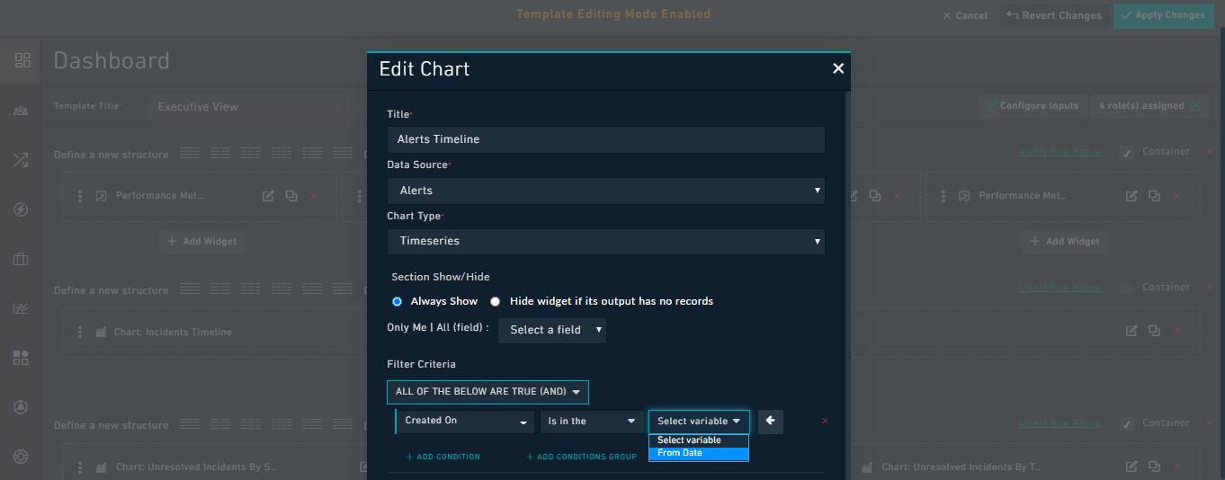The image size is (1225, 480).
Task: Click Insert Row Above link above Unresolved Incidents row
Action: 1060,422
